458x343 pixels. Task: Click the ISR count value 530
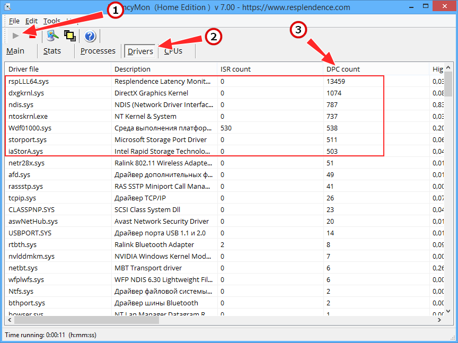(226, 128)
